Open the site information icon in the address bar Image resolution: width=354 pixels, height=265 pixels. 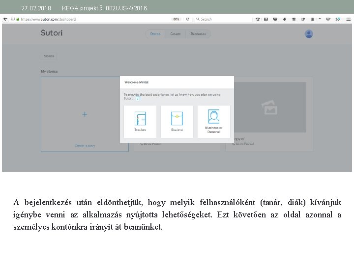[13, 19]
